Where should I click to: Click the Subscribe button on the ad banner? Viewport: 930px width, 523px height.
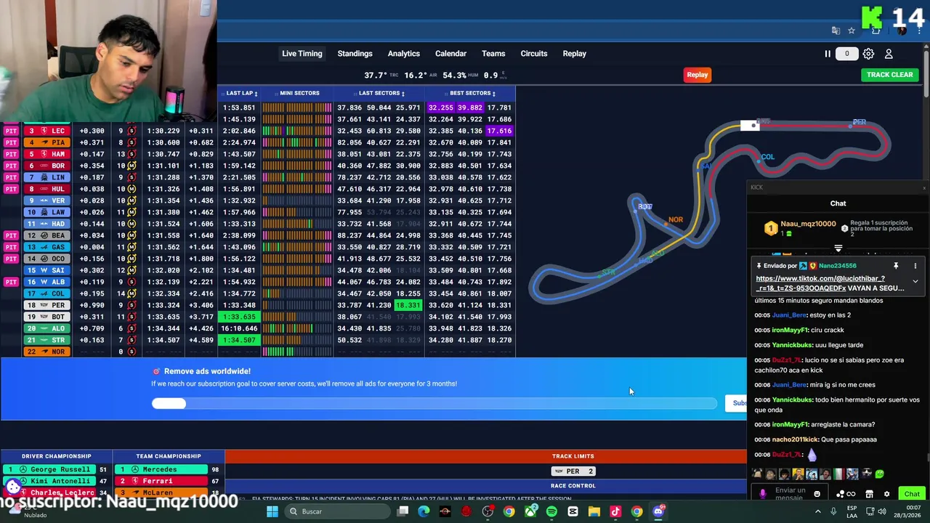click(736, 403)
